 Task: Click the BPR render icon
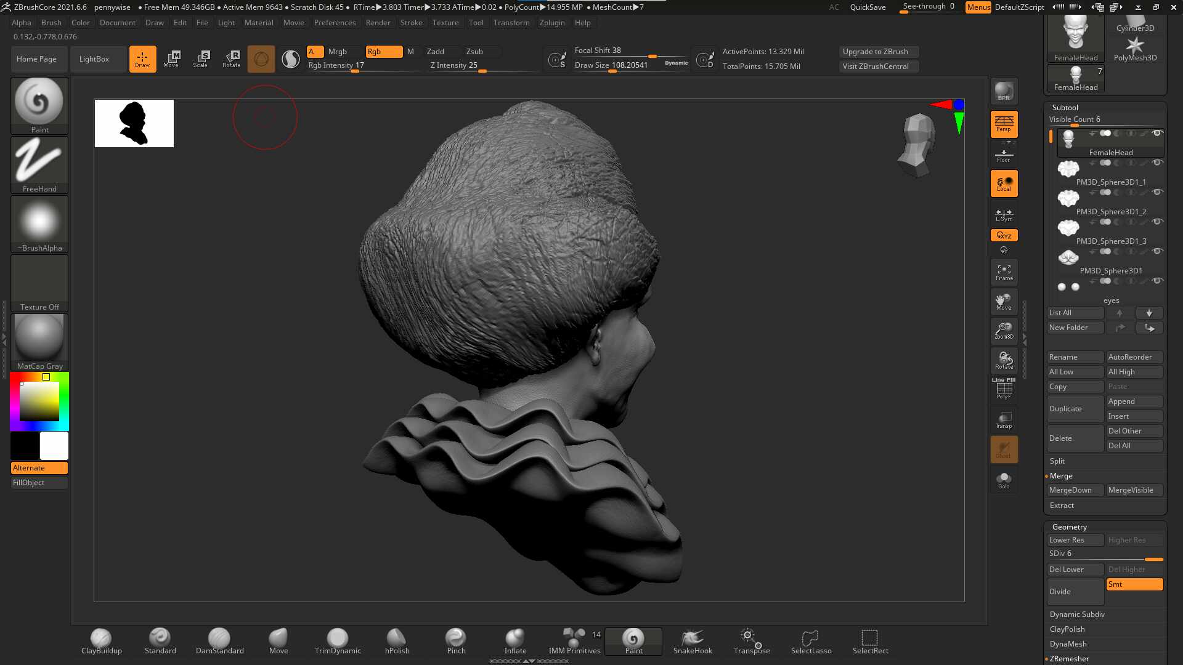(x=1004, y=92)
